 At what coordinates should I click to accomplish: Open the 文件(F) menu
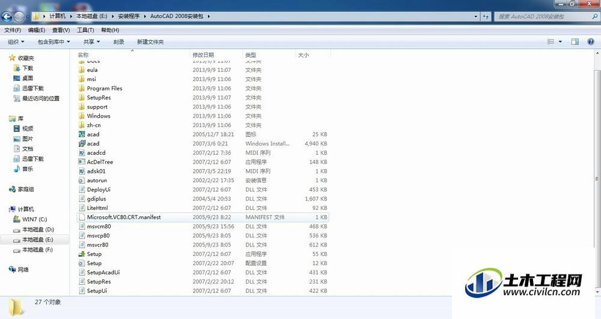12,30
